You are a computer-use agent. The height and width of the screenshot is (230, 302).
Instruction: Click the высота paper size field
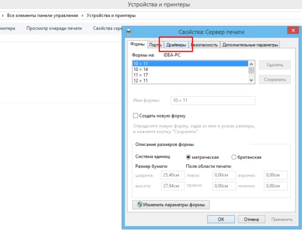173,186
